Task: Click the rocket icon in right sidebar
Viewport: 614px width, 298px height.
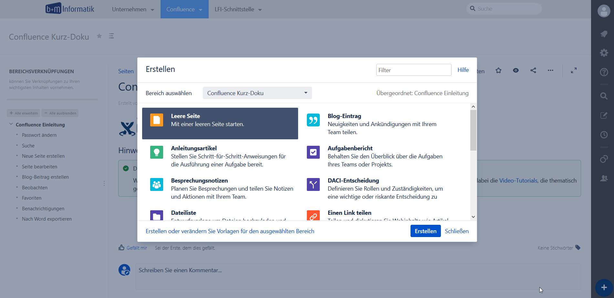Action: [604, 34]
